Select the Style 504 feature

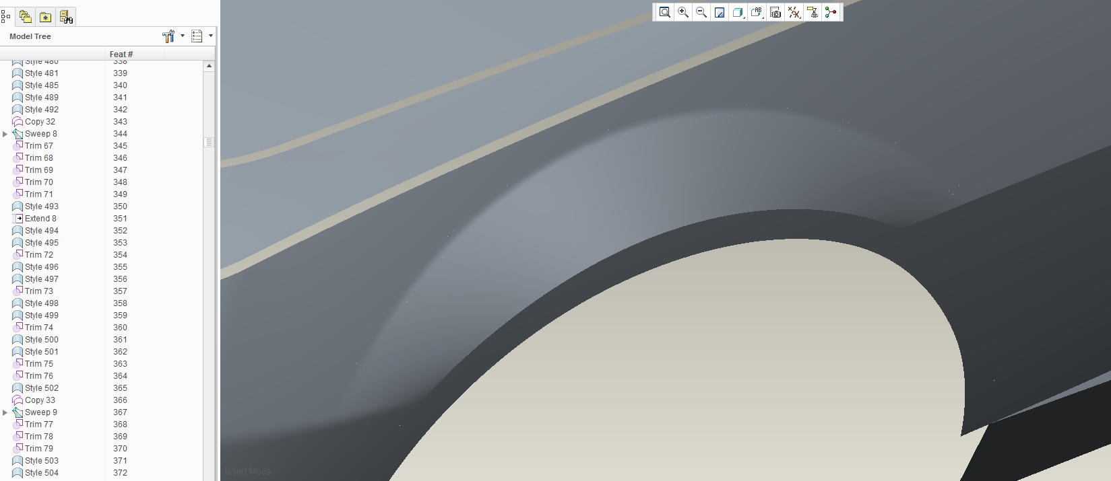42,473
